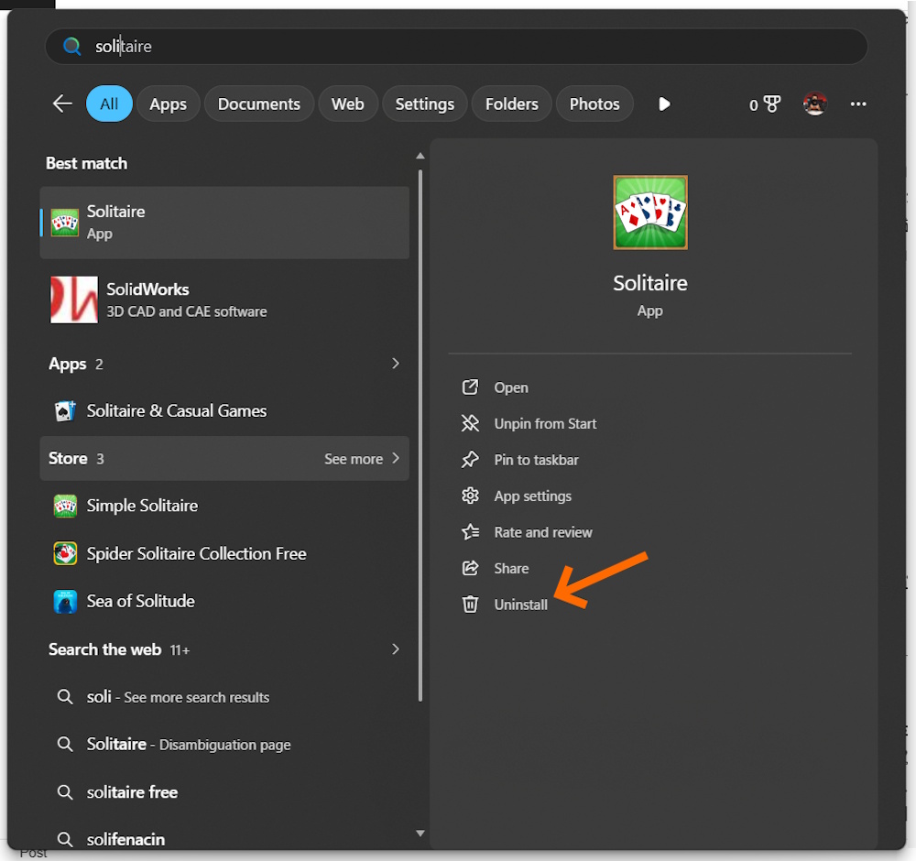Screen dimensions: 916x861
Task: Click the Open external-link icon
Action: 470,387
